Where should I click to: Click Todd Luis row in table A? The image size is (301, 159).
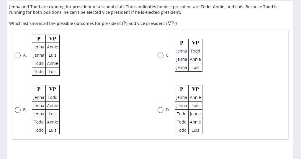click(x=46, y=72)
